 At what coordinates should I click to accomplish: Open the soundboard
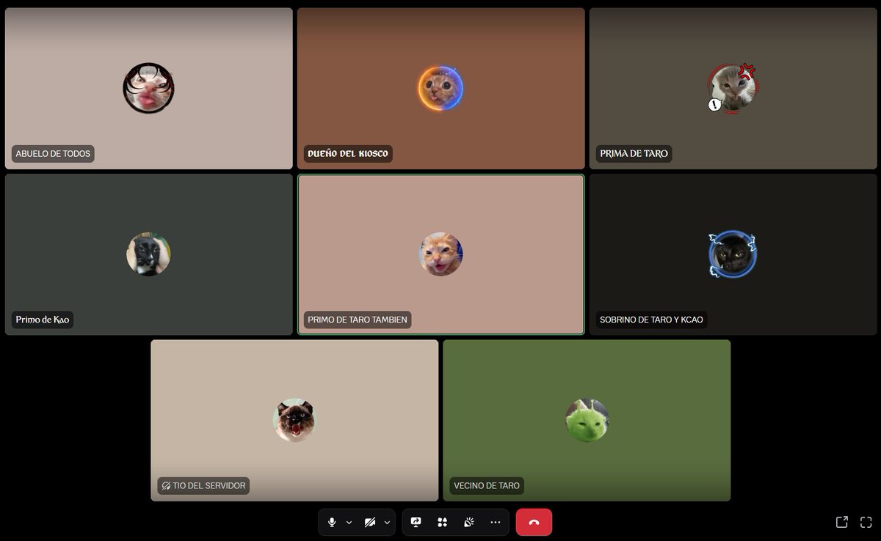tap(468, 522)
